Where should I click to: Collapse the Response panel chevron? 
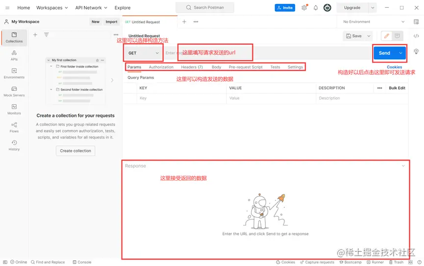tap(403, 166)
